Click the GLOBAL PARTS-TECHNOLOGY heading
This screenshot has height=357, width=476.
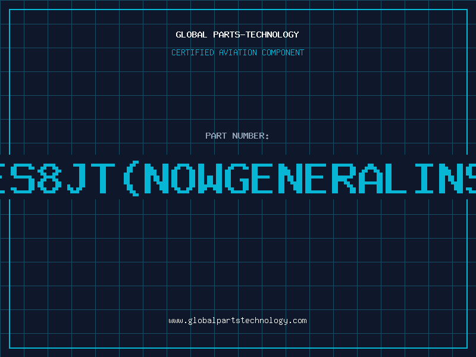point(237,35)
